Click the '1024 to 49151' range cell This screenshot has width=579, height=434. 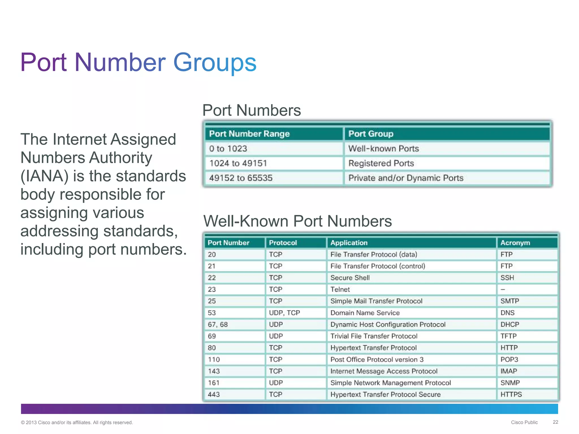pyautogui.click(x=274, y=163)
